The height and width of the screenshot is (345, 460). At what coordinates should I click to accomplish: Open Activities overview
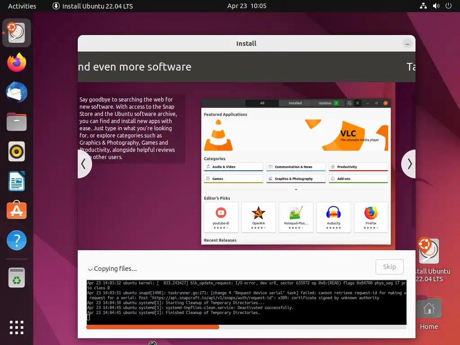22,6
